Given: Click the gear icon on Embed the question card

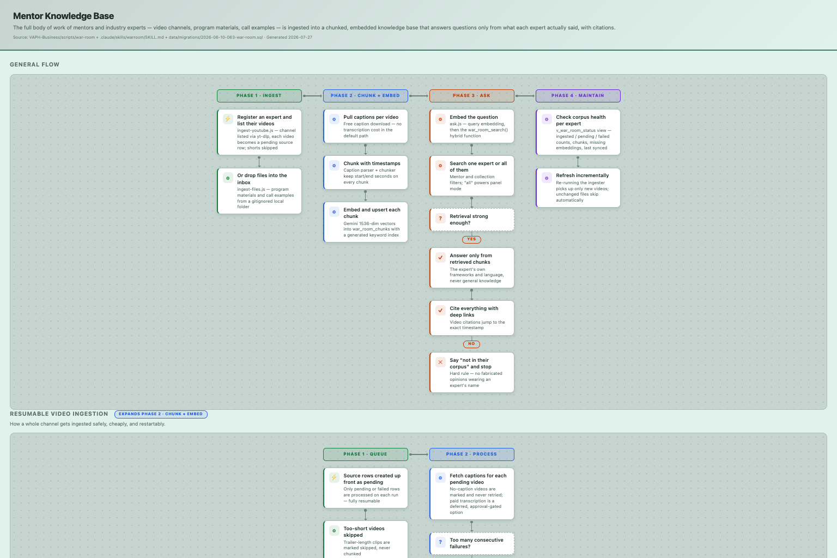Looking at the screenshot, I should pyautogui.click(x=440, y=119).
